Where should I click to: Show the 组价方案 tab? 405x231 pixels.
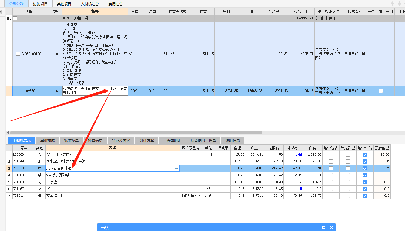pyautogui.click(x=147, y=140)
